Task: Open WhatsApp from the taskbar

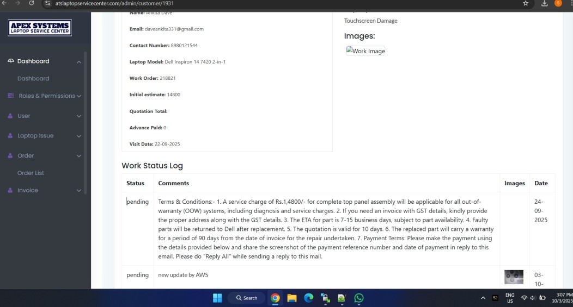Action: [359, 298]
